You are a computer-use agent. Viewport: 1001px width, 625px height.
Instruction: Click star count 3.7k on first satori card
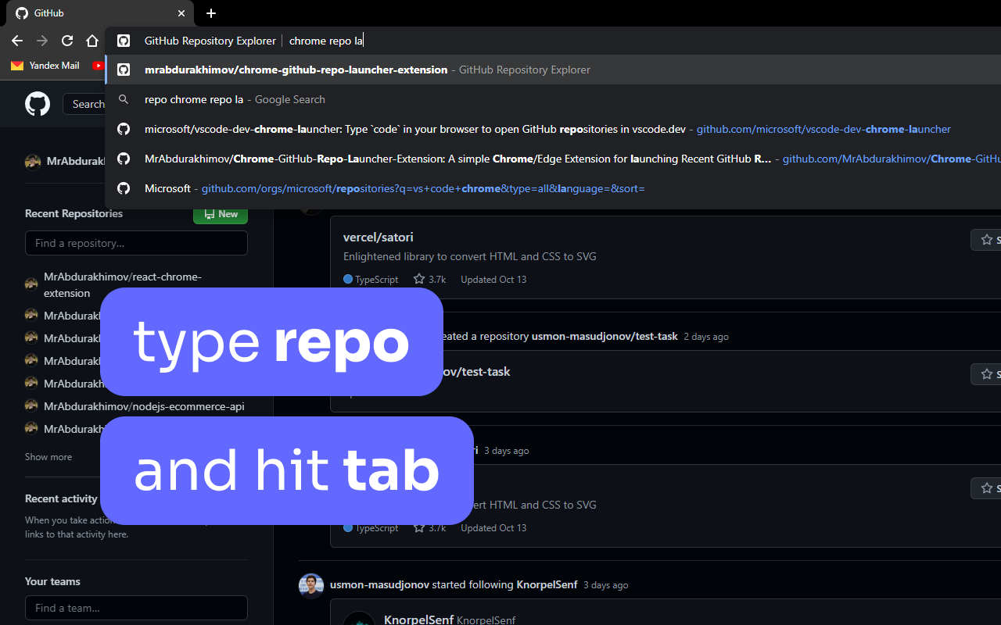click(x=429, y=279)
